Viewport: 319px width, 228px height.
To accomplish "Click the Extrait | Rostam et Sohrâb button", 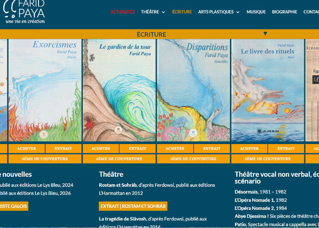I will pos(133,206).
